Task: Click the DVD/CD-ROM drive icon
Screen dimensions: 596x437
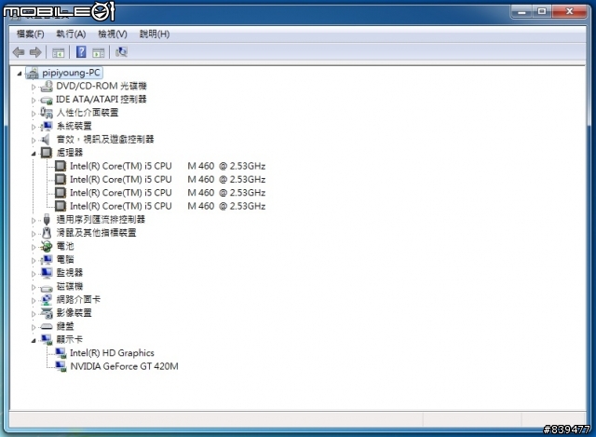Action: coord(47,87)
